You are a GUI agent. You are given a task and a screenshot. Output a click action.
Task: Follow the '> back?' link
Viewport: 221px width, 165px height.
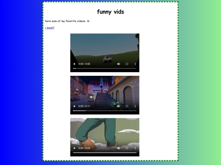pyautogui.click(x=50, y=28)
